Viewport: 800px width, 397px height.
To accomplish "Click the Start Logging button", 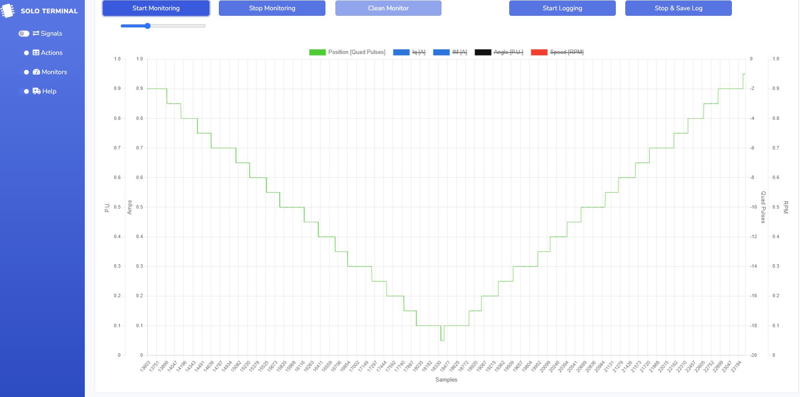I will tap(562, 8).
